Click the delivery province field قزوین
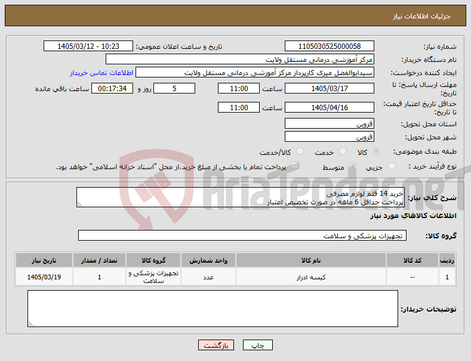Screen dimensions: 471x361 coord(329,123)
